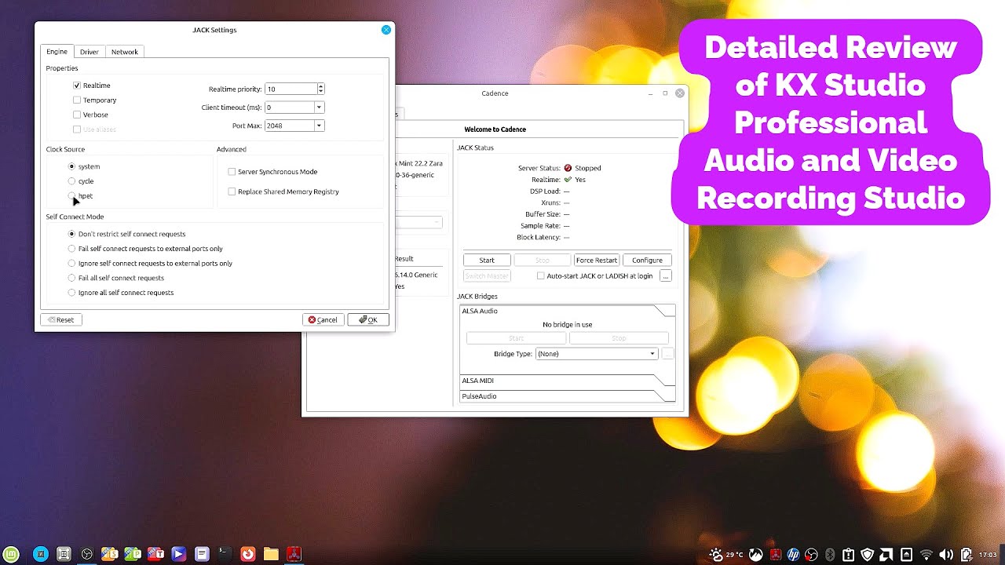Click the ellipsis button beside Auto-start
1005x565 pixels.
click(x=666, y=276)
